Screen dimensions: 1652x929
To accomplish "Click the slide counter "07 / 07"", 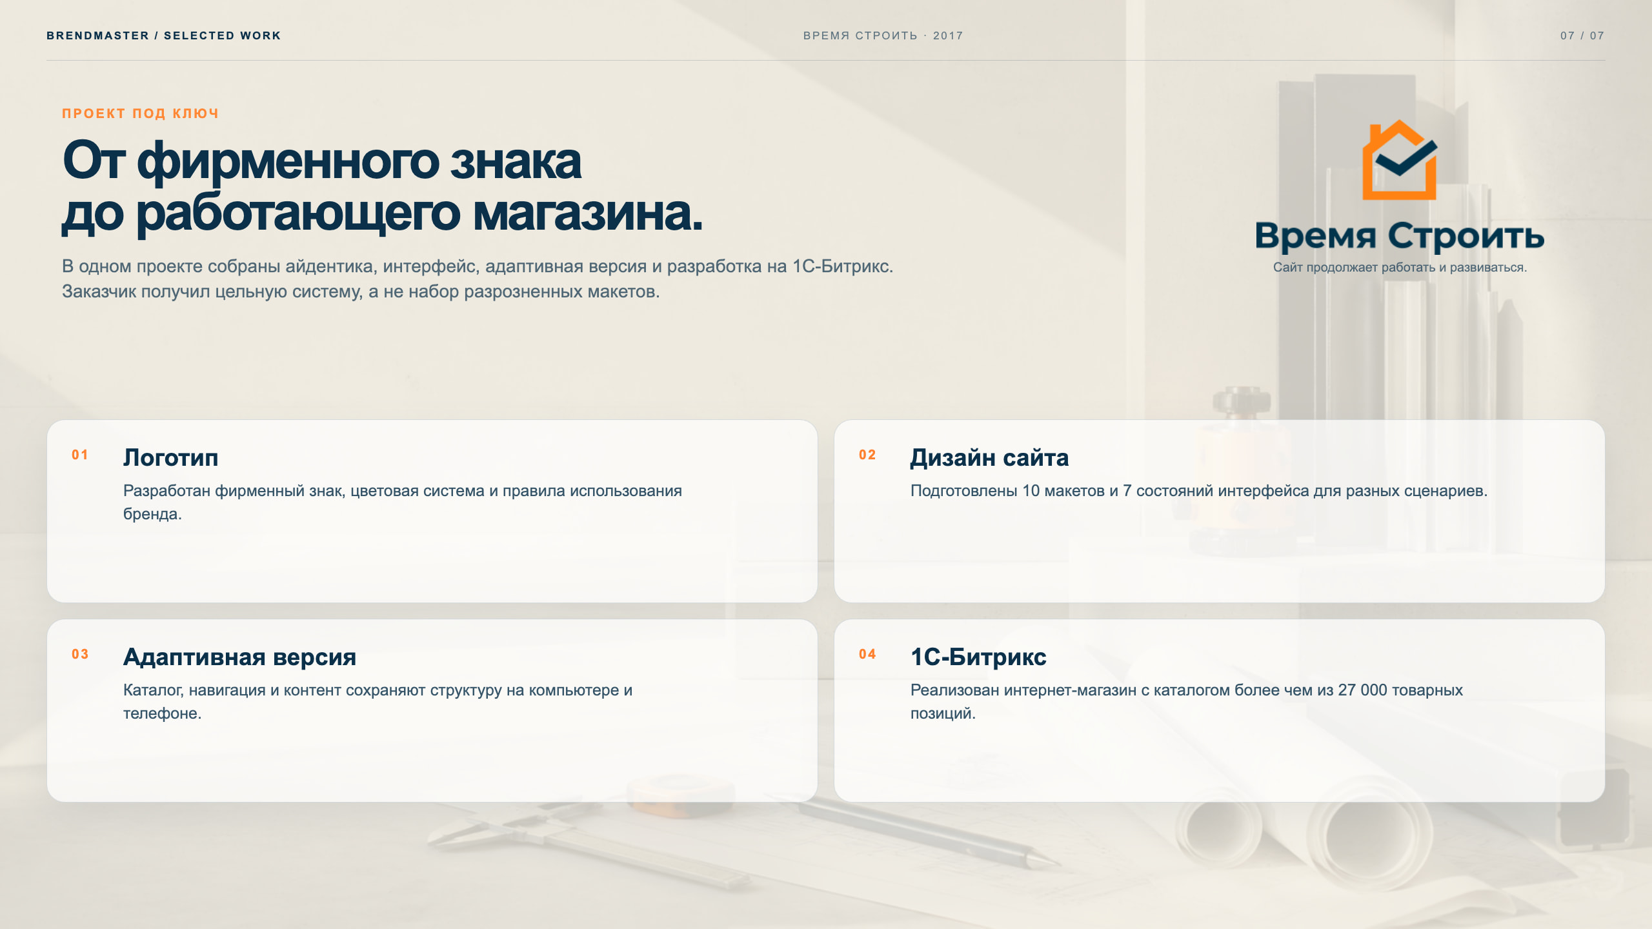I will (1582, 35).
